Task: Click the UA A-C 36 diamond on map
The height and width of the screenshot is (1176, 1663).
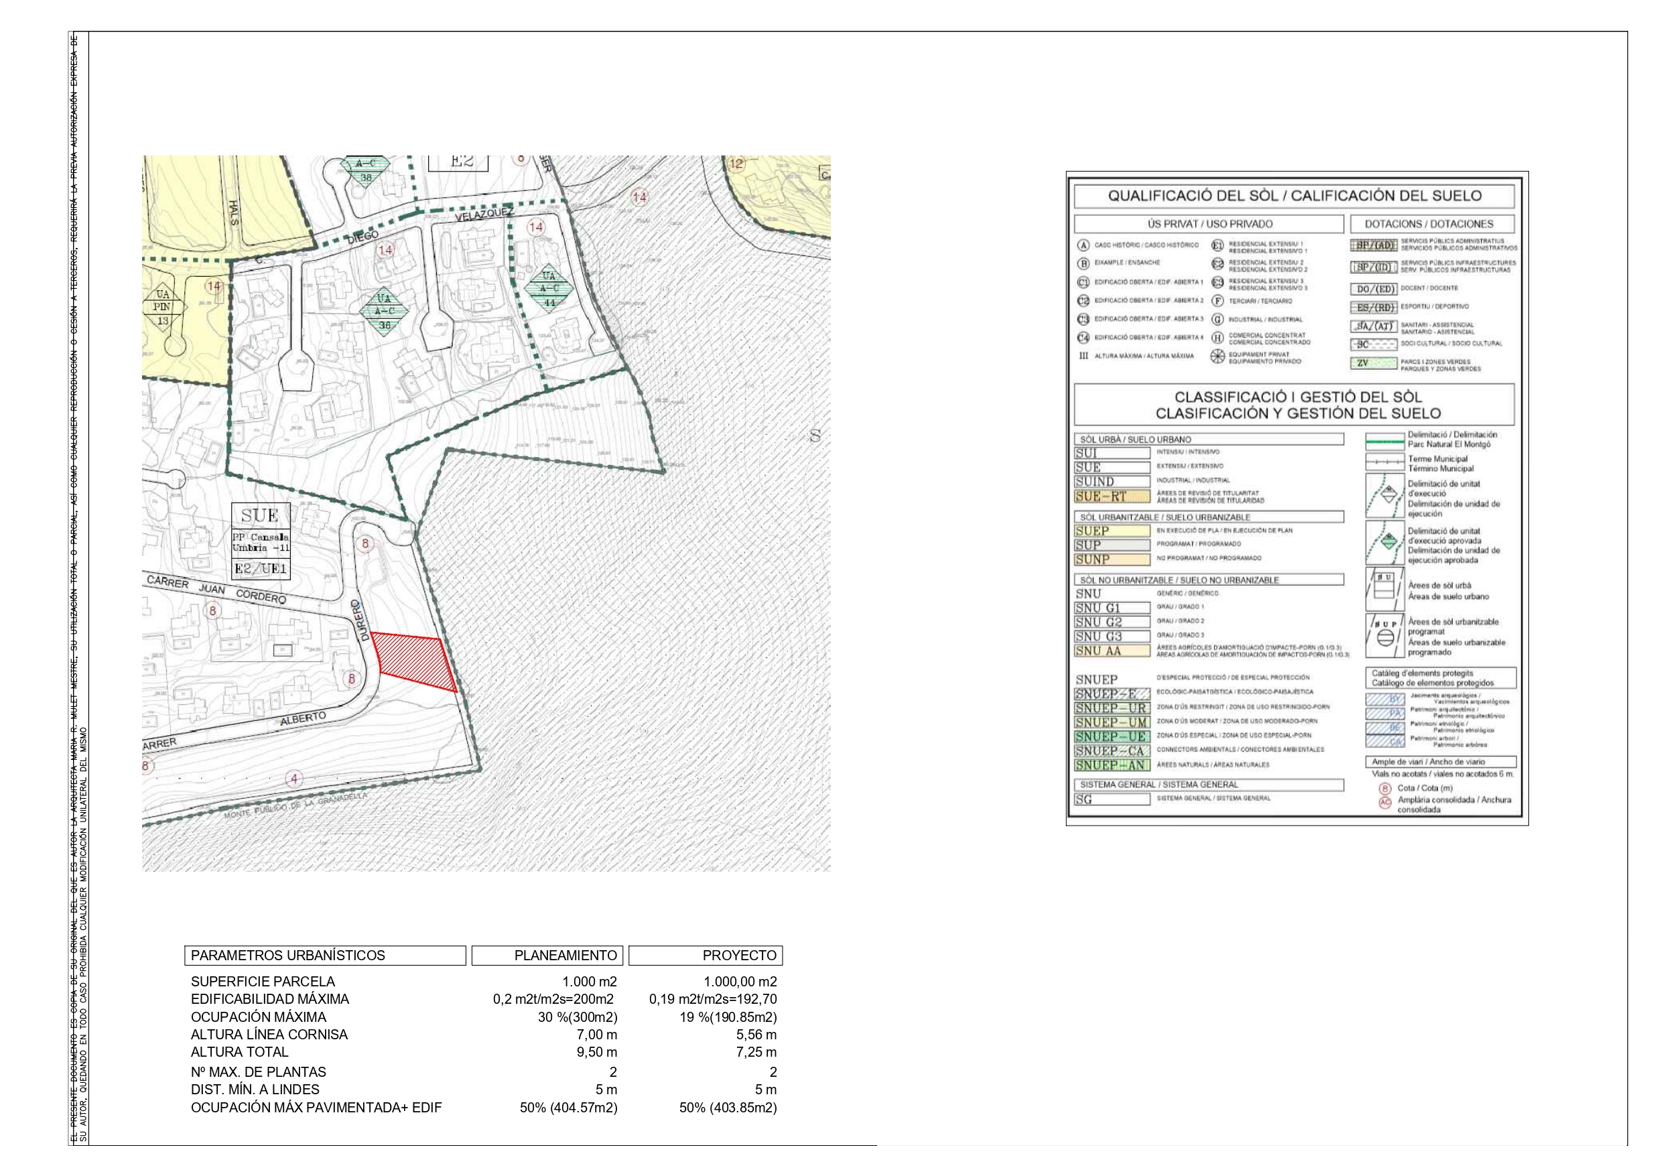Action: [384, 312]
